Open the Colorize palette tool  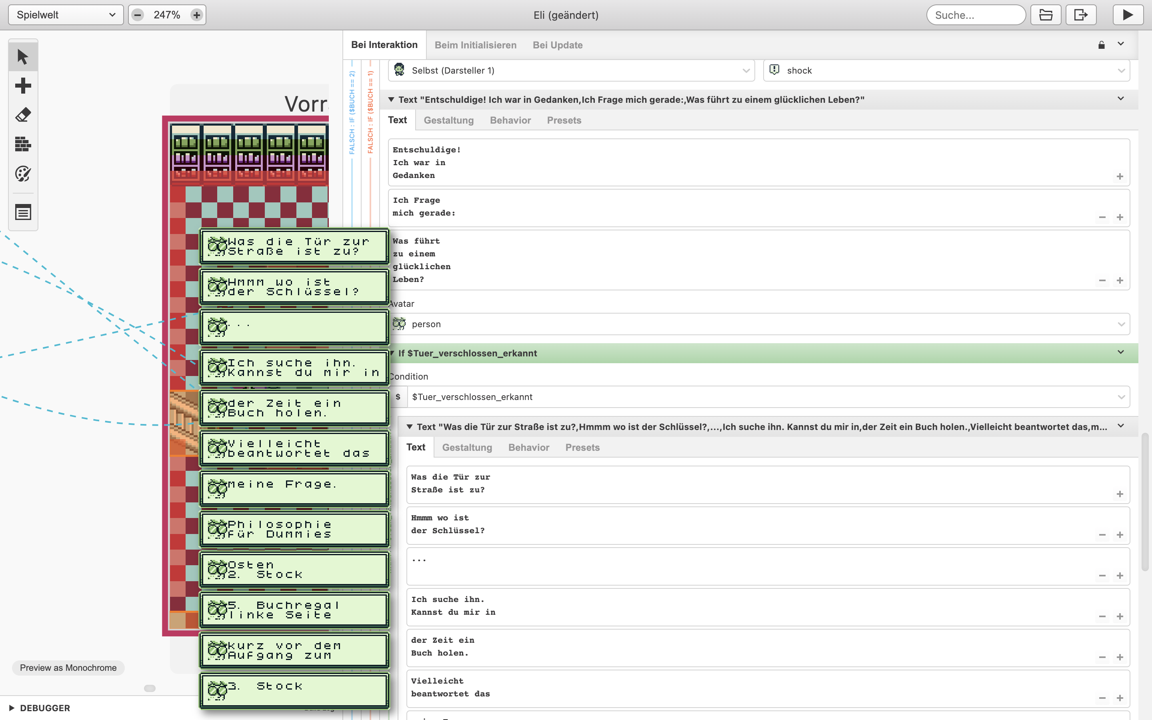coord(23,173)
